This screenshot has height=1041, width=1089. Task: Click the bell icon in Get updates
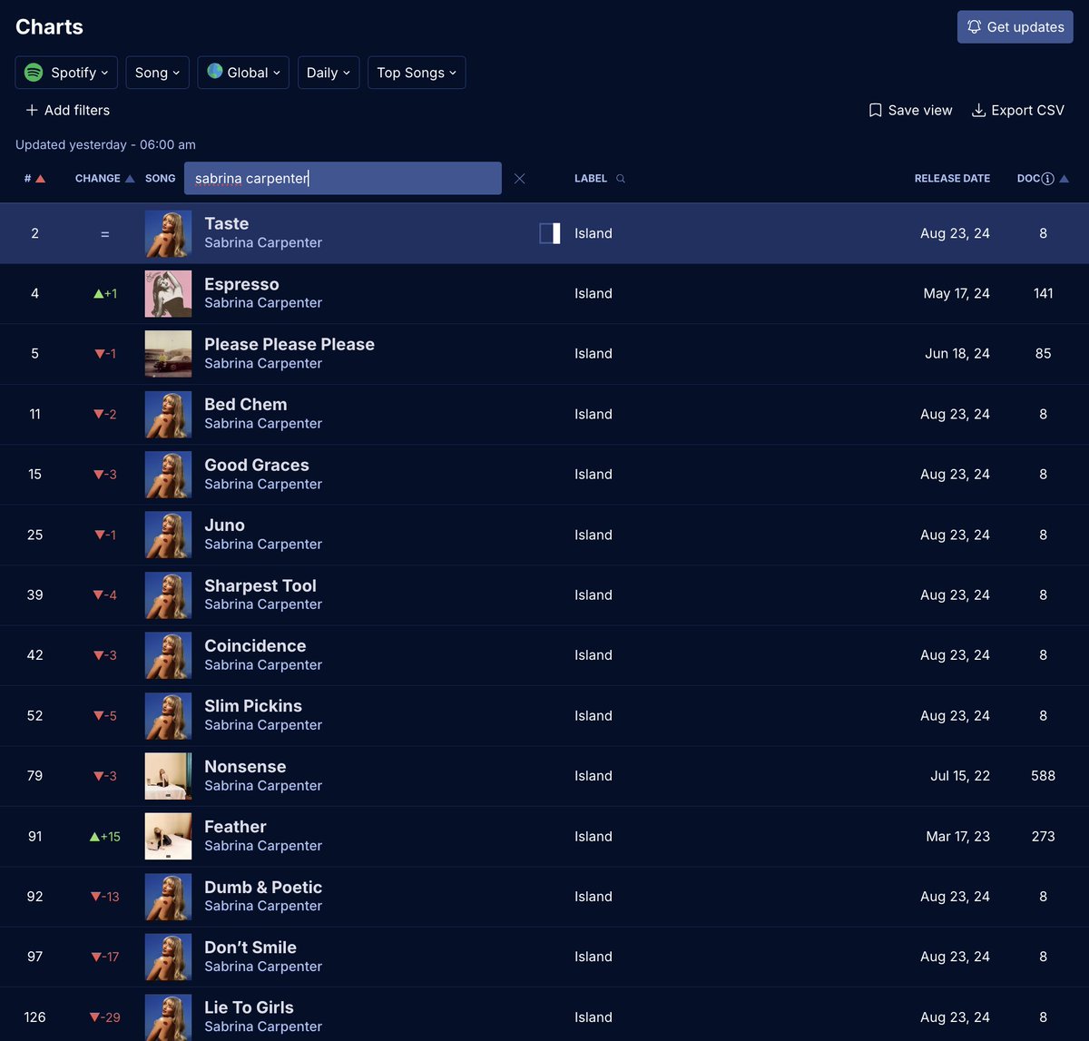974,27
